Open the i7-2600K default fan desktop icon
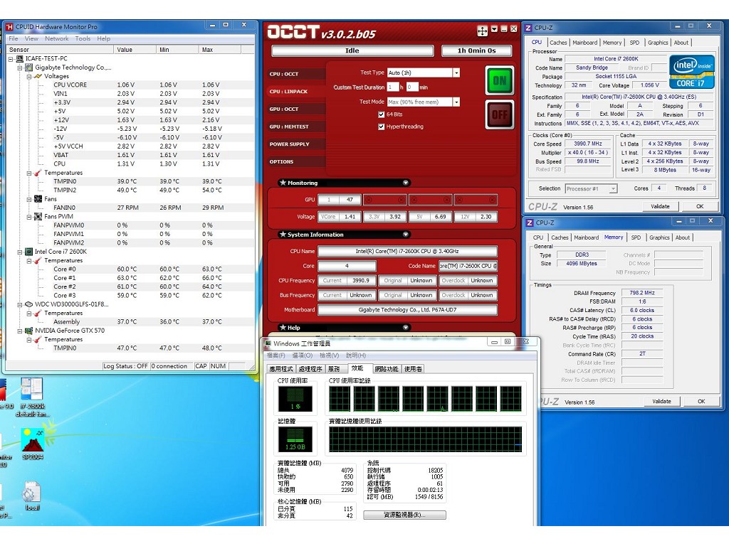The image size is (729, 546). click(x=31, y=397)
